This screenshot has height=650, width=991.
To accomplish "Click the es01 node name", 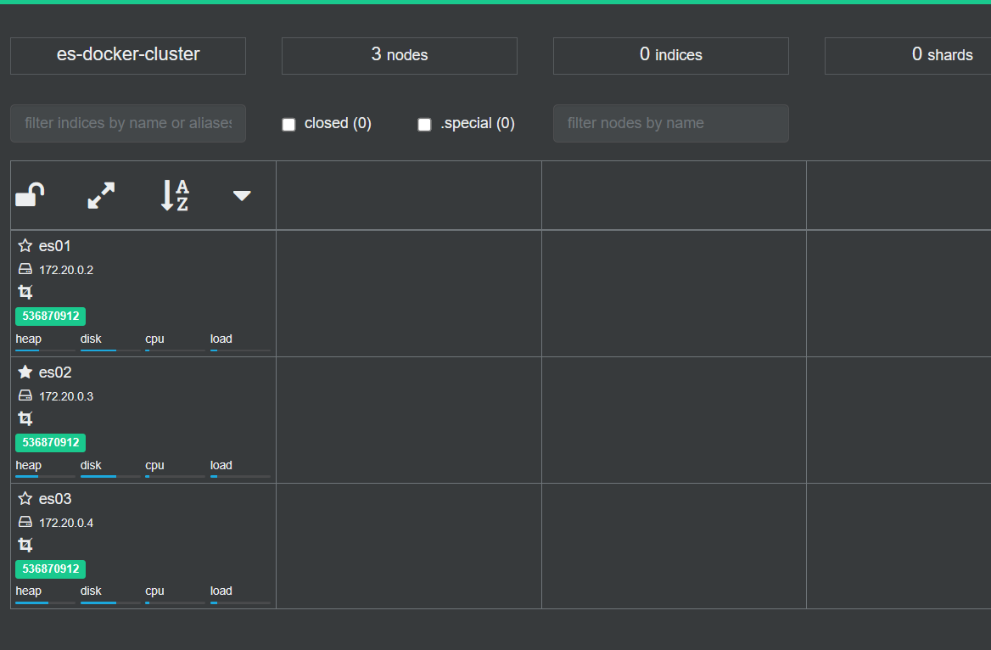I will pyautogui.click(x=55, y=246).
